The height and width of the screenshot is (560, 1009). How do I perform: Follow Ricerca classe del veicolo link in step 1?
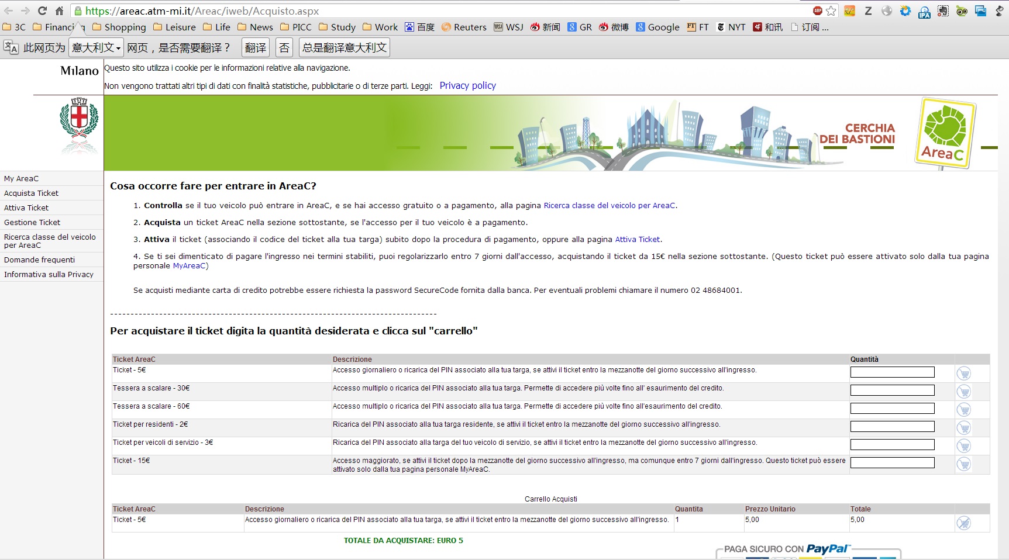(x=609, y=205)
